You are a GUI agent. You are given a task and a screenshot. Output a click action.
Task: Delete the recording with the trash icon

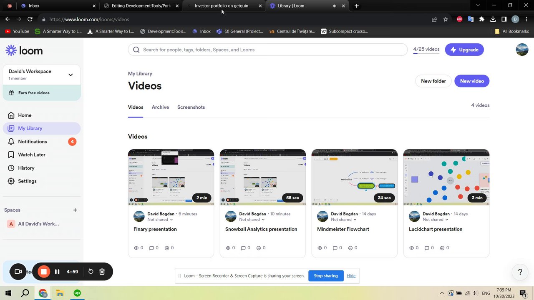tap(102, 272)
